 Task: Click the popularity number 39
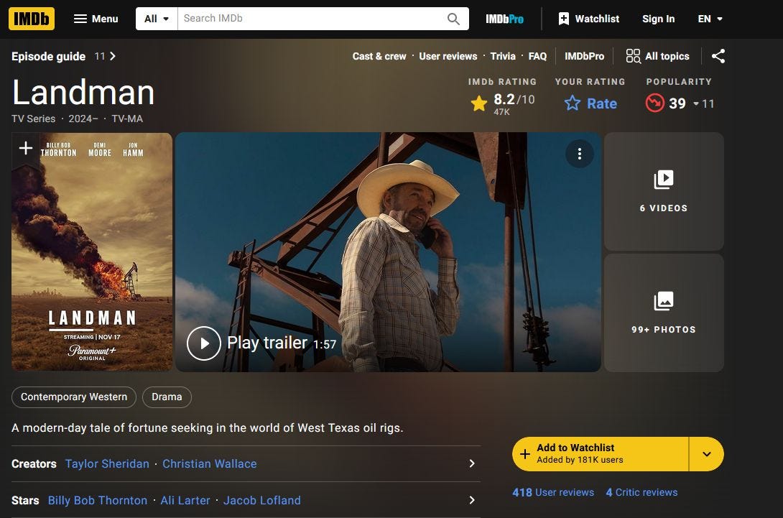677,103
